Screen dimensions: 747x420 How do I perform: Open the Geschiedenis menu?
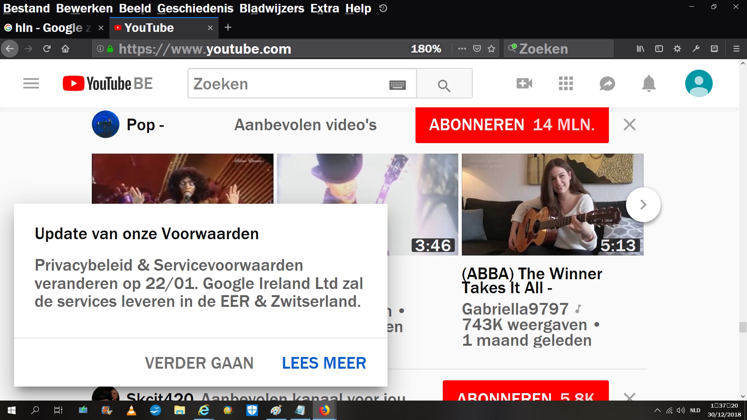[195, 8]
